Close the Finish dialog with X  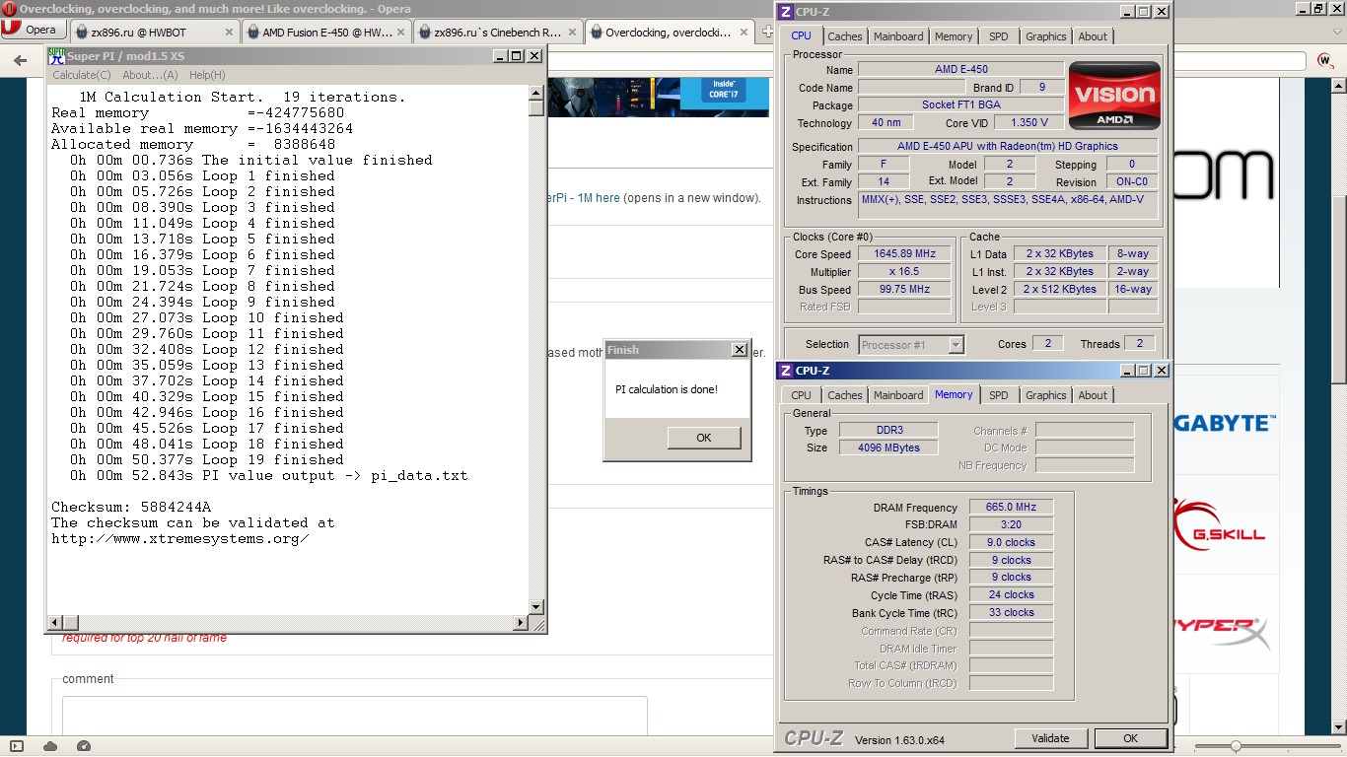point(740,349)
